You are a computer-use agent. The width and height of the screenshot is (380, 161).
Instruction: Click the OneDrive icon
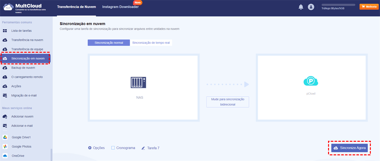click(5, 156)
